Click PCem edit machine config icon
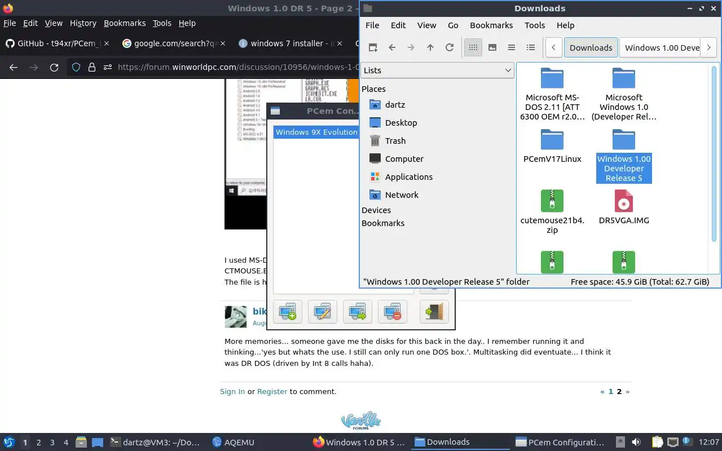Image resolution: width=722 pixels, height=451 pixels. [x=323, y=312]
